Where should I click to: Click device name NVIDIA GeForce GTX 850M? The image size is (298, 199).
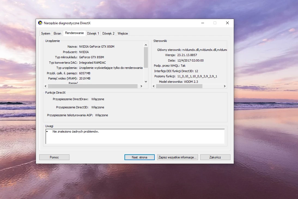96,47
